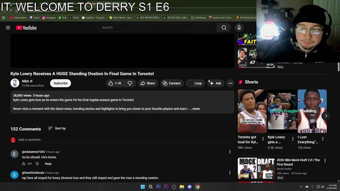Open File Explorer from the taskbar
Screen dimensions: 340x191
182,187
